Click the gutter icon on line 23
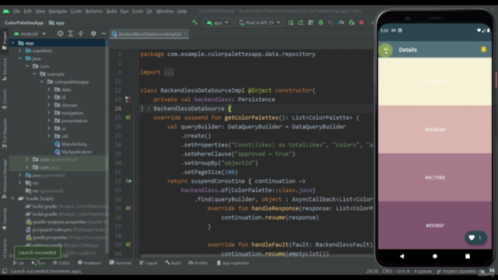The width and height of the screenshot is (498, 280). pyautogui.click(x=128, y=100)
